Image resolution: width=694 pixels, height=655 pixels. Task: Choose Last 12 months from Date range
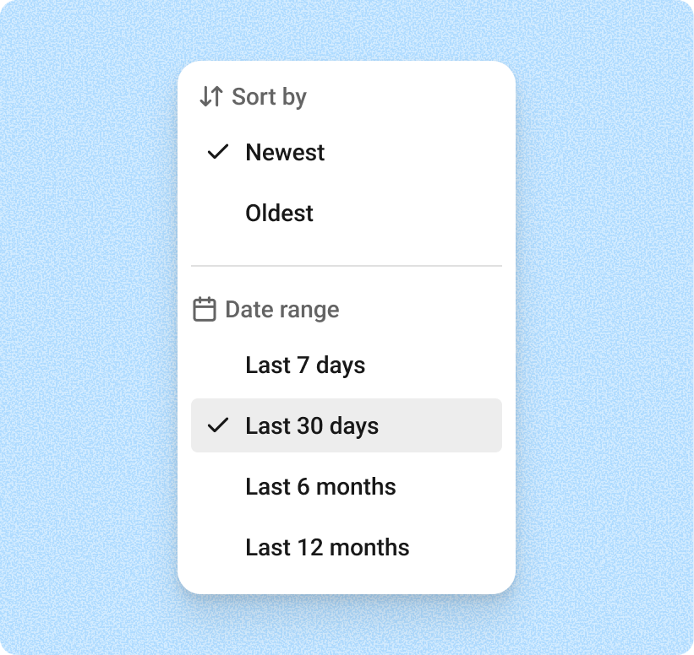pos(327,547)
